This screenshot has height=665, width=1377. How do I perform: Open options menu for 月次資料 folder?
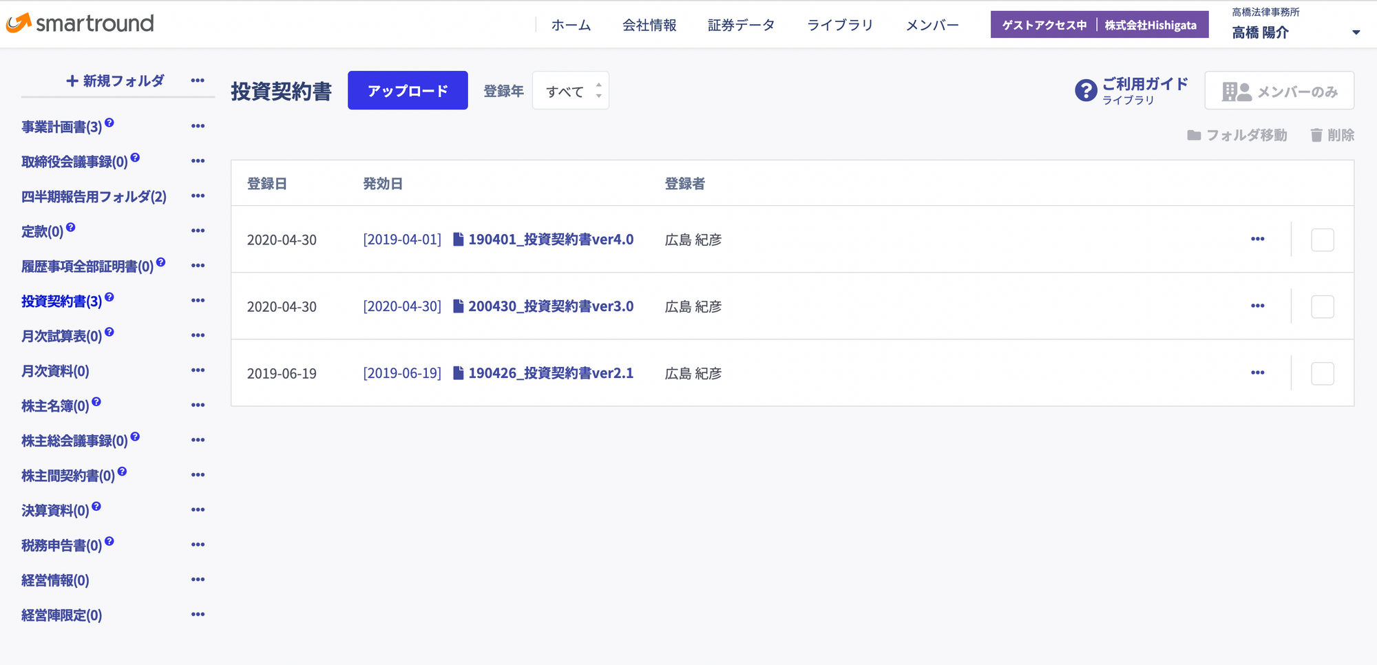[x=198, y=370]
